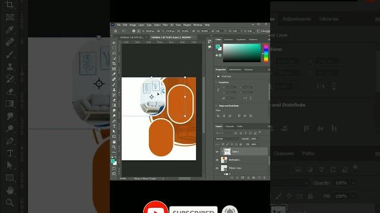Align vertical centers in Properties panel
This screenshot has width=380, height=213.
(245, 116)
